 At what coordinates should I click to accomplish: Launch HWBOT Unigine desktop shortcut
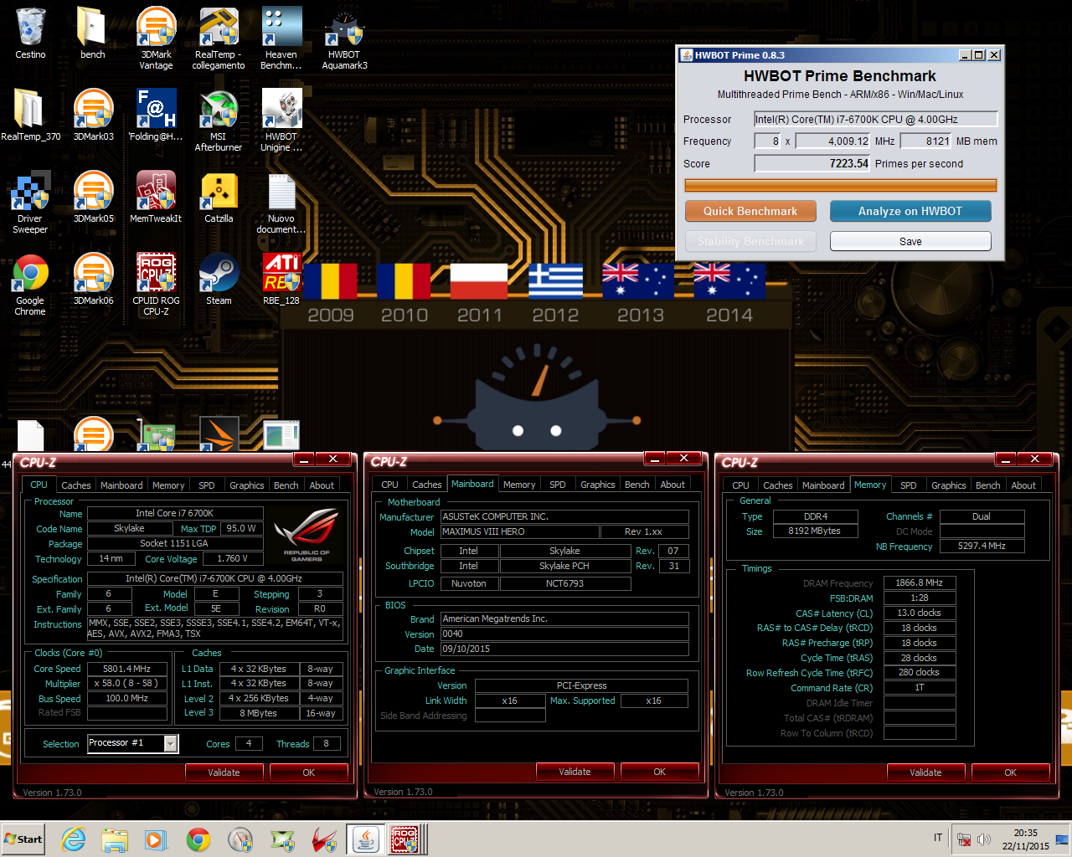coord(281,121)
